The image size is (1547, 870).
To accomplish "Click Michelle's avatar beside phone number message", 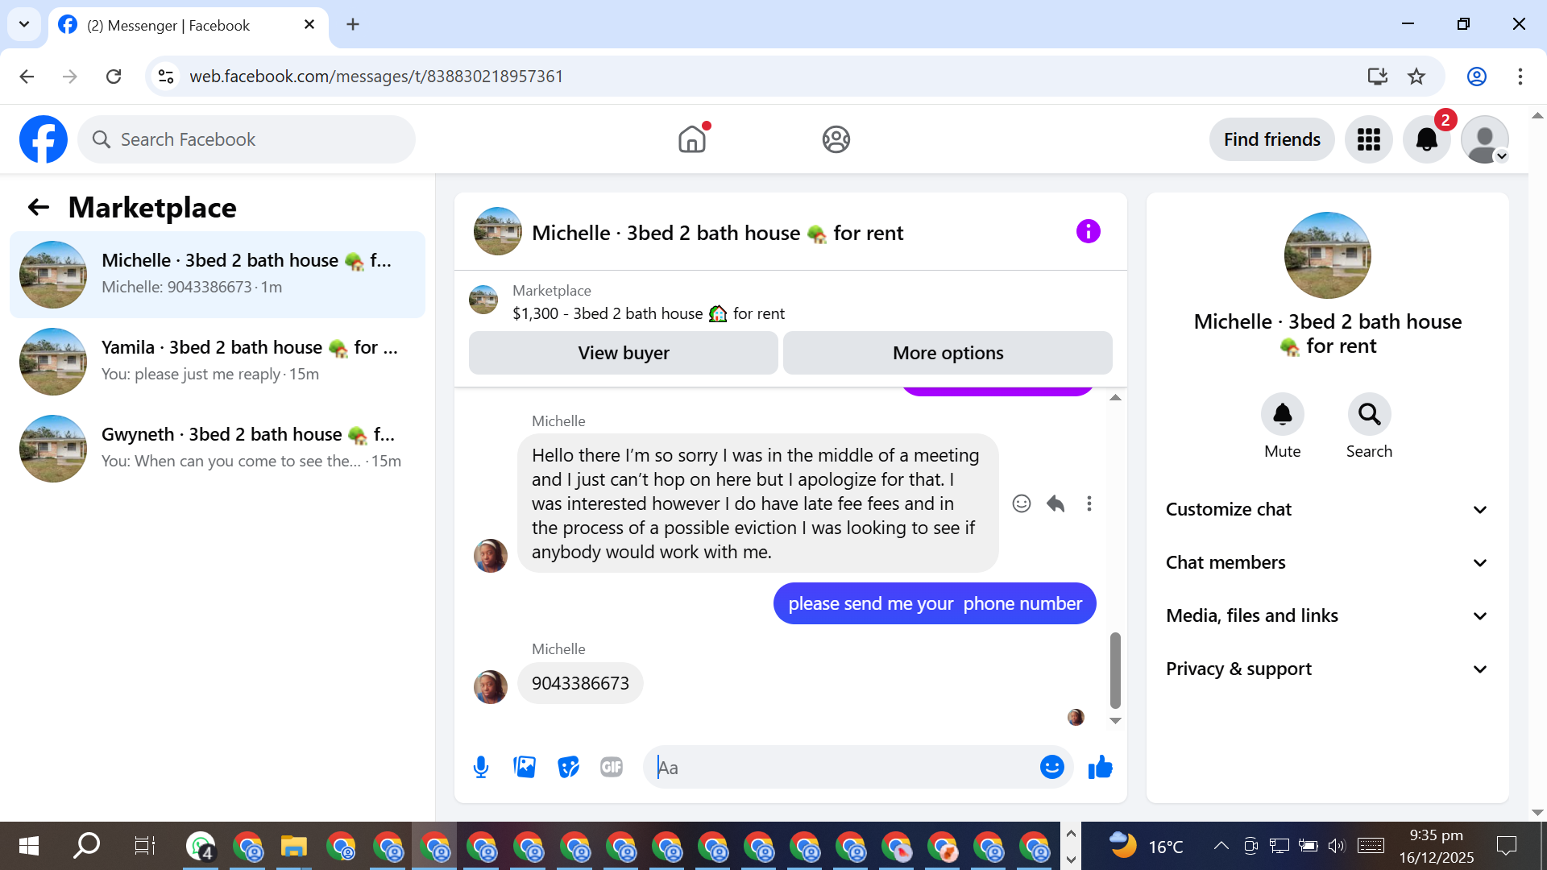I will 491,687.
